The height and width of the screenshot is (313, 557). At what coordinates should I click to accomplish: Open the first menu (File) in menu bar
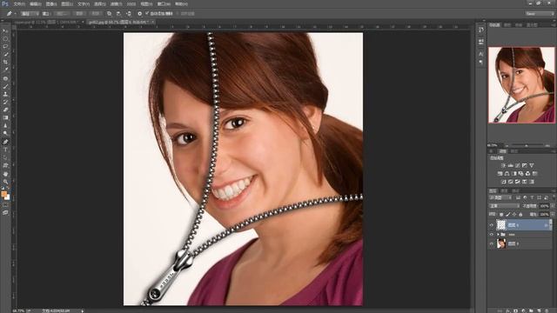tap(19, 3)
